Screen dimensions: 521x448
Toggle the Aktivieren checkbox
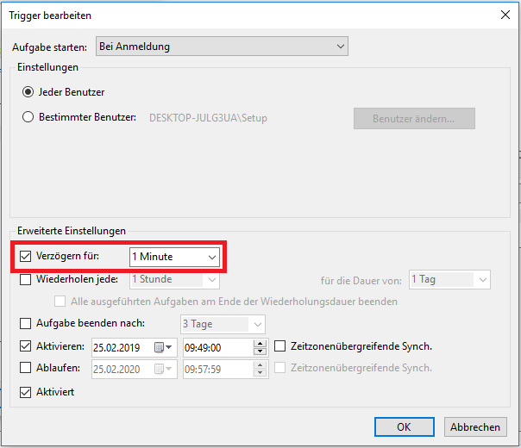point(25,346)
